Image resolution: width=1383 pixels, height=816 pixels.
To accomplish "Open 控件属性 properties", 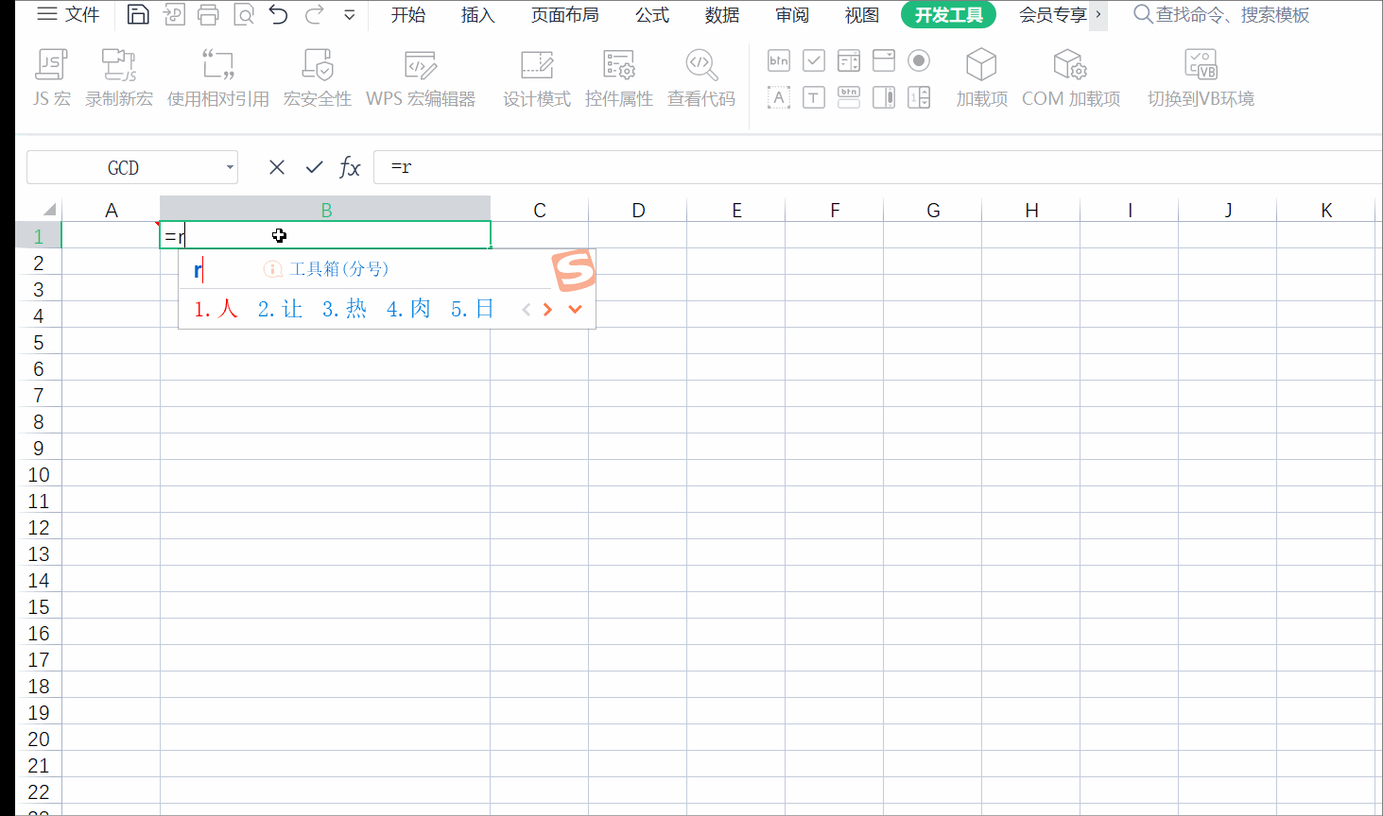I will pyautogui.click(x=619, y=77).
